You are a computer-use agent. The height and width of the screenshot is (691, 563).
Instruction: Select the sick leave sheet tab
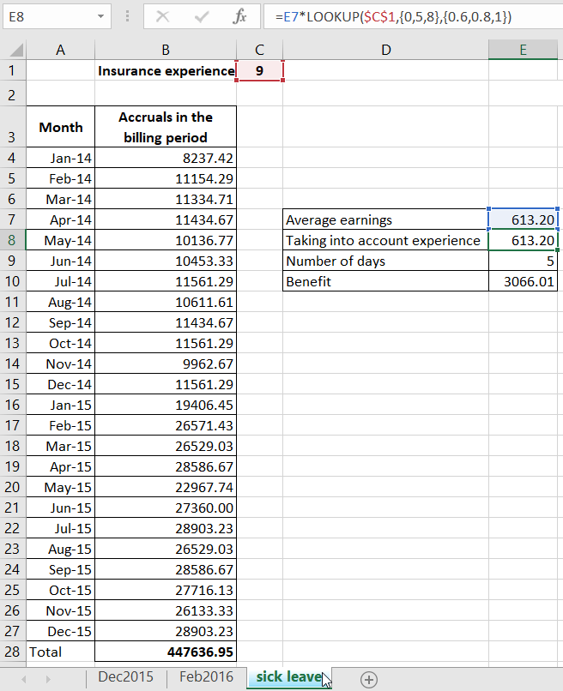click(283, 676)
